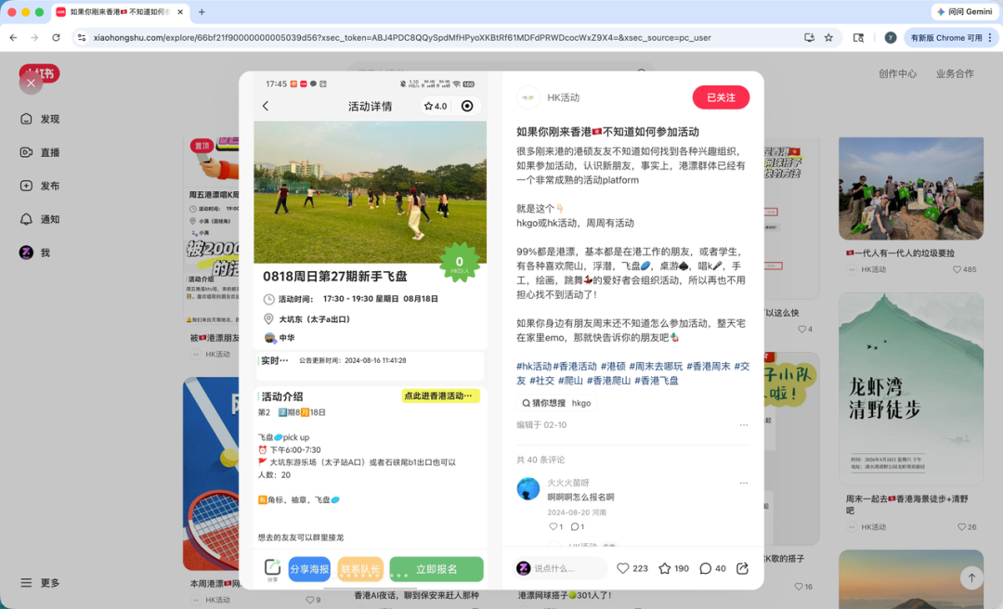Image resolution: width=1003 pixels, height=609 pixels.
Task: Open 通知 in the left sidebar
Action: 41,219
